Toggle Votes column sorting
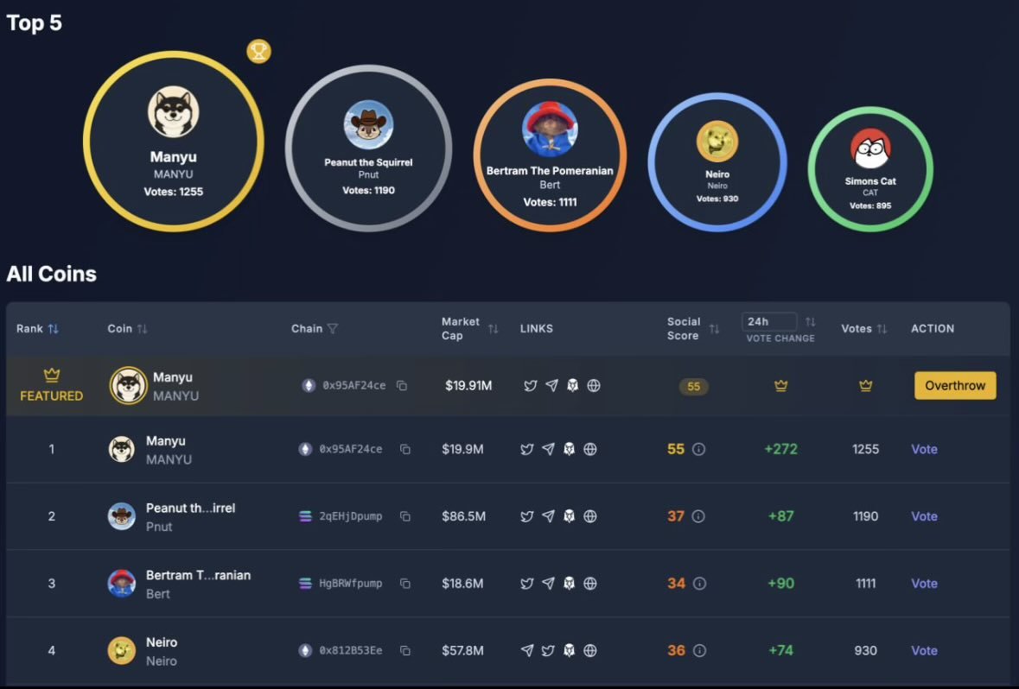1019x689 pixels. pos(882,328)
